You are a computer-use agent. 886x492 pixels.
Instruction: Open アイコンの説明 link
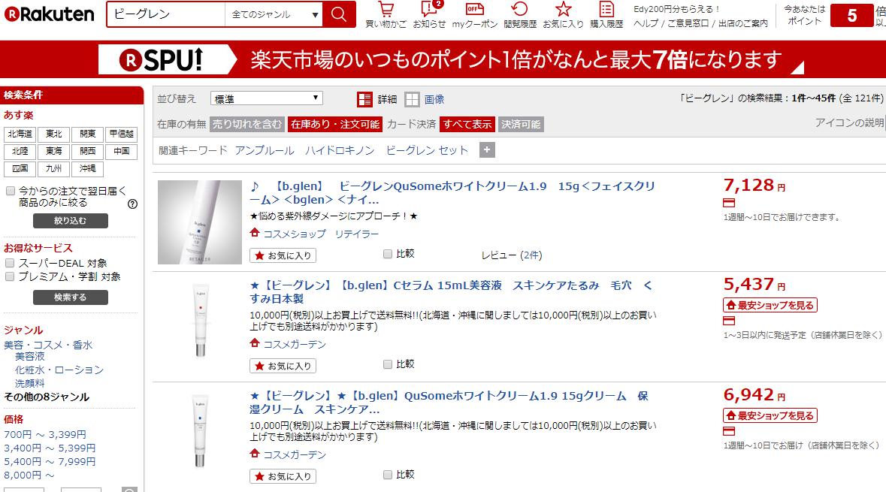click(x=850, y=122)
